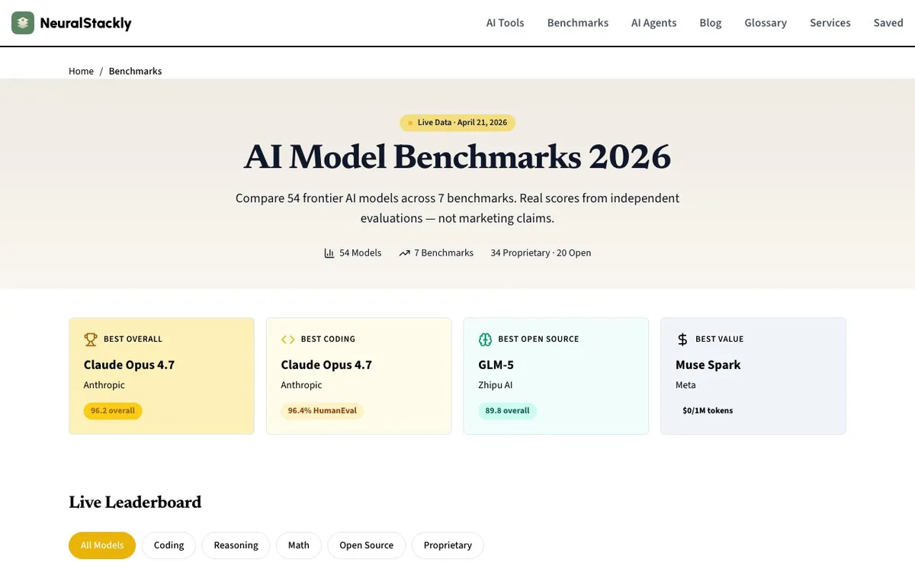915x572 pixels.
Task: Click the 96.4% HumanEval badge
Action: (x=322, y=410)
